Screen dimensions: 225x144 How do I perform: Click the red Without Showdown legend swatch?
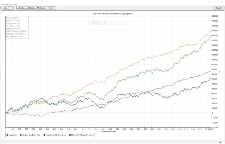pyautogui.click(x=70, y=135)
